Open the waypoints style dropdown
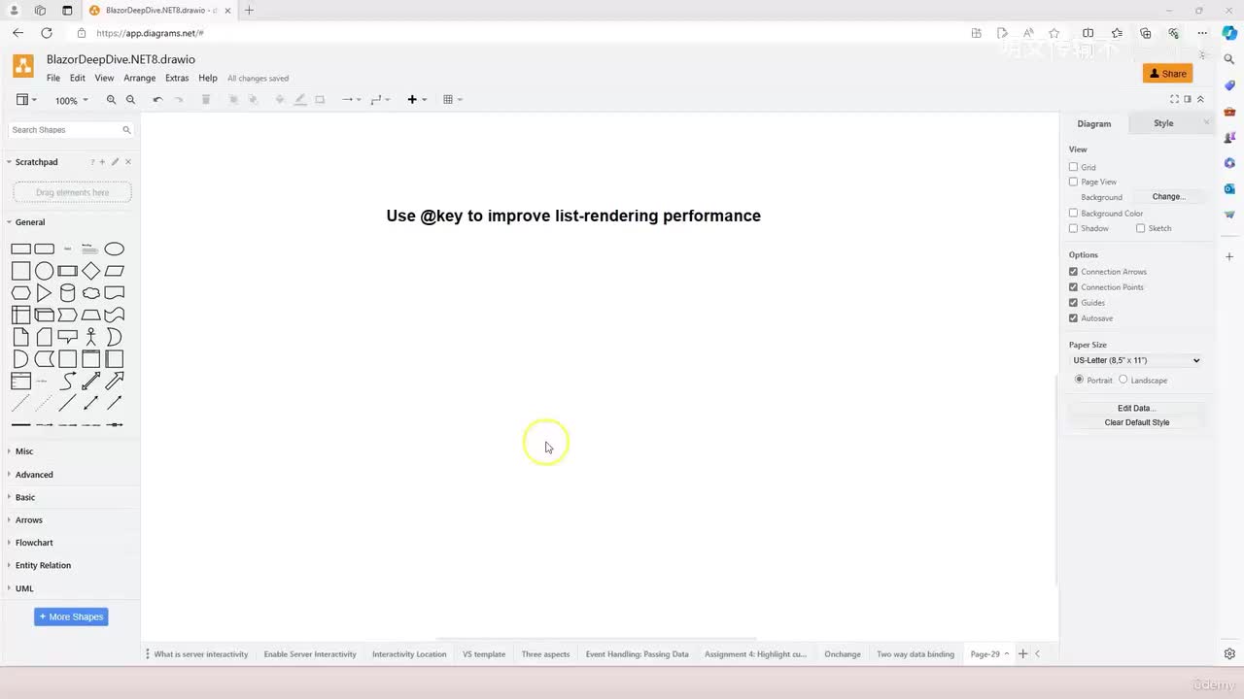This screenshot has width=1244, height=699. coord(380,99)
